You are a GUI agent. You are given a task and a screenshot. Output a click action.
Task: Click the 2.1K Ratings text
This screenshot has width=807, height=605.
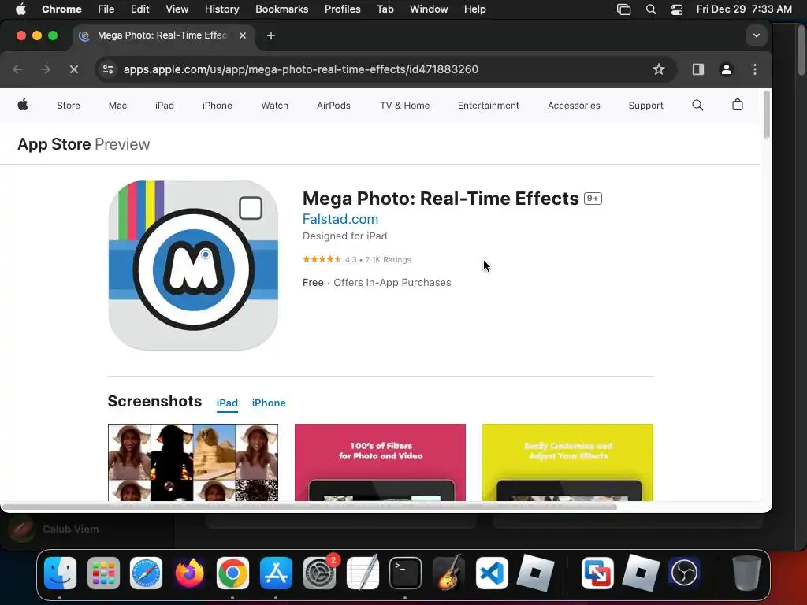coord(388,260)
